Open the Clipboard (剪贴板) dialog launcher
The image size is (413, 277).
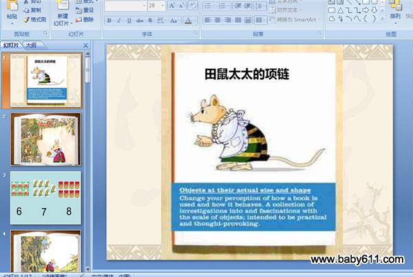click(x=45, y=33)
